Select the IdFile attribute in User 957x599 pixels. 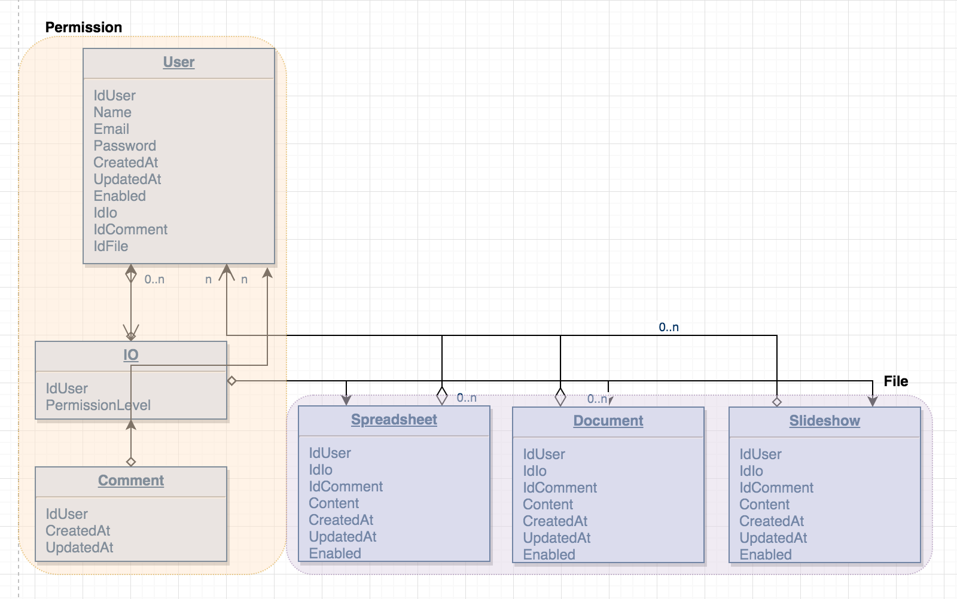click(x=111, y=246)
